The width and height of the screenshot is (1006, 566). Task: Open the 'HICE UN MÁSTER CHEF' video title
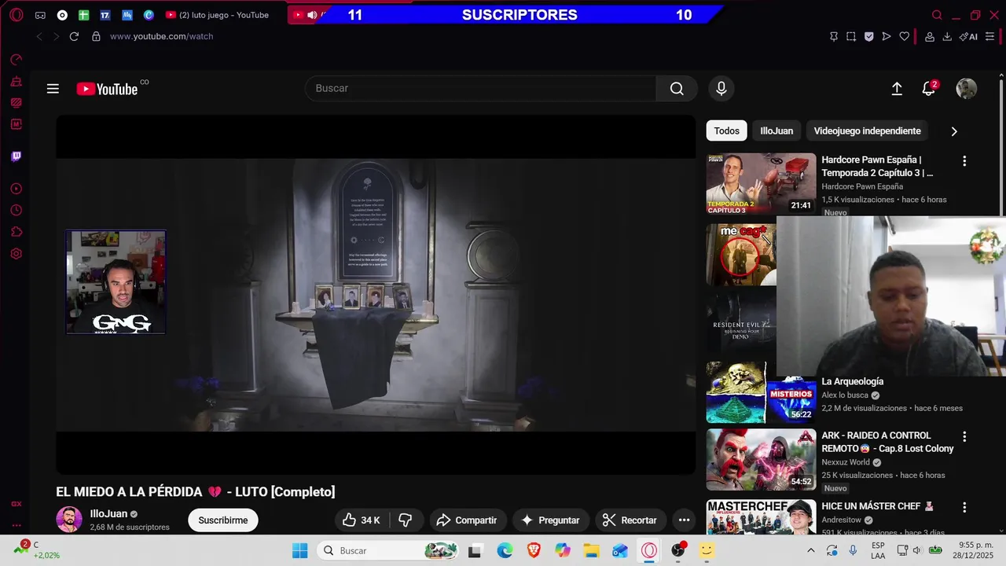tap(877, 506)
